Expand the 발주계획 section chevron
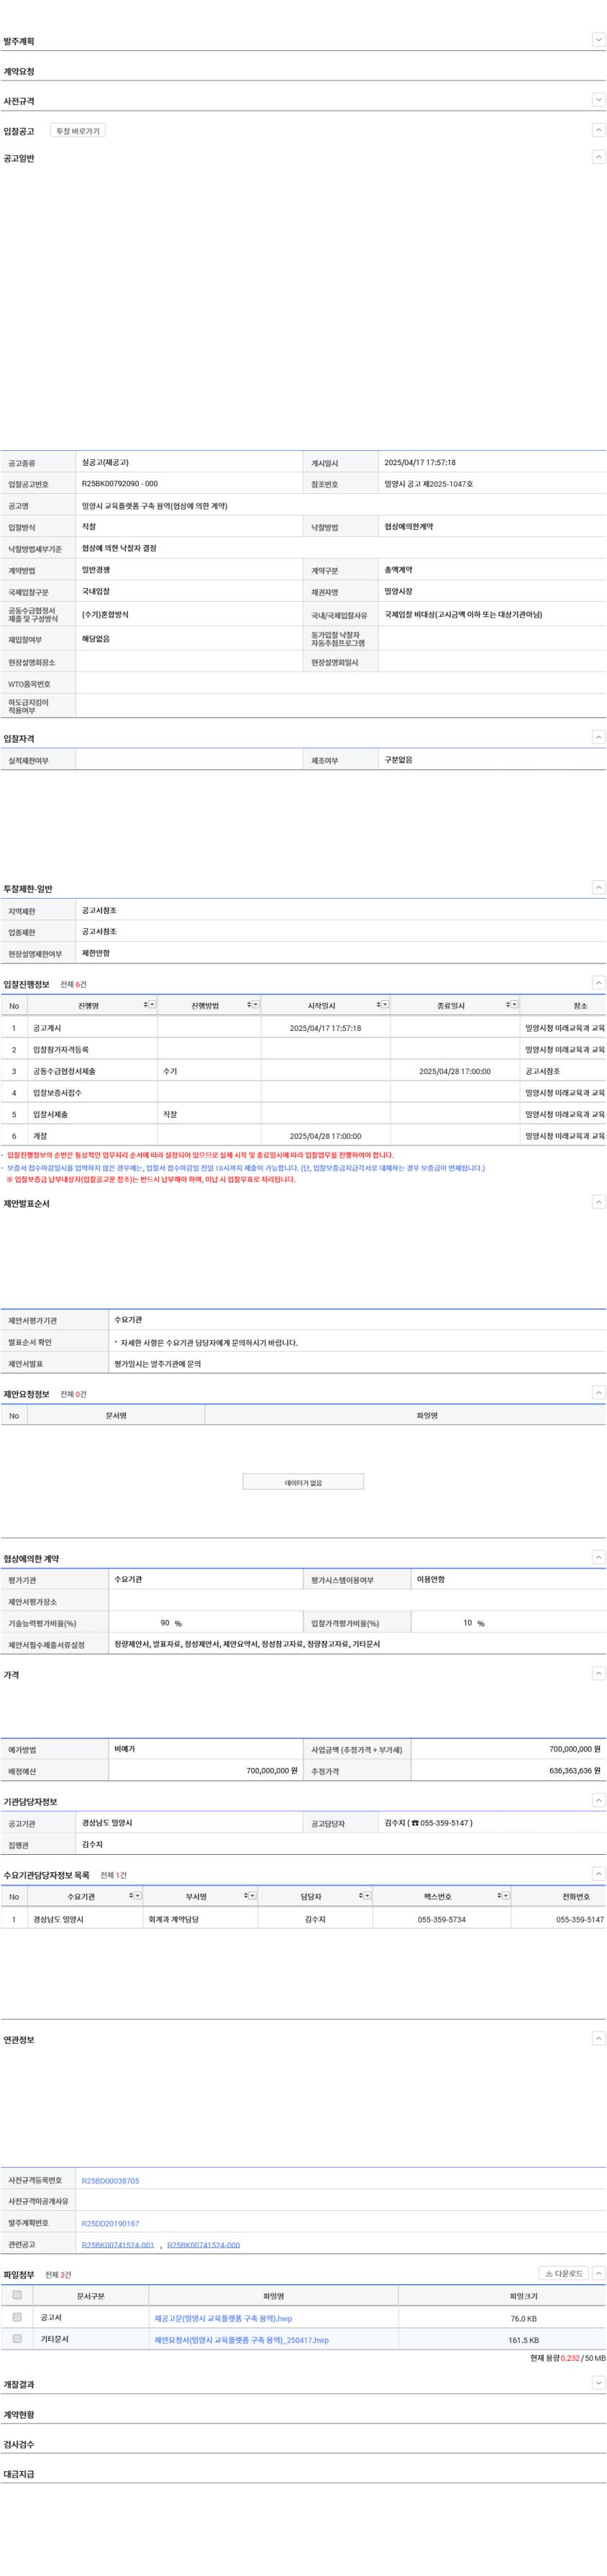The height and width of the screenshot is (2576, 607). (598, 40)
